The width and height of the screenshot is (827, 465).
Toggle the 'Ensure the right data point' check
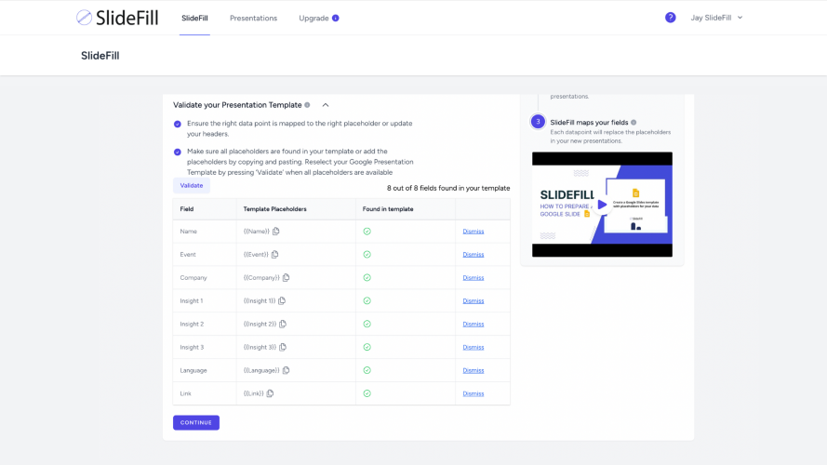[177, 124]
